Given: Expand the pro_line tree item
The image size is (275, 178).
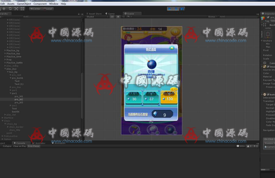Looking at the screenshot, I should point(11,87).
